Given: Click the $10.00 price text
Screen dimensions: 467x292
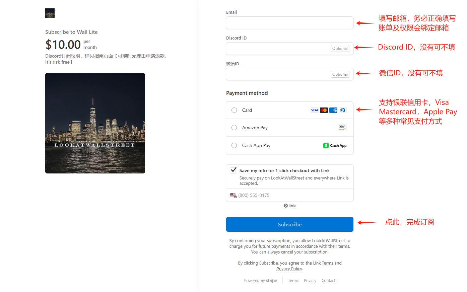Looking at the screenshot, I should click(63, 45).
